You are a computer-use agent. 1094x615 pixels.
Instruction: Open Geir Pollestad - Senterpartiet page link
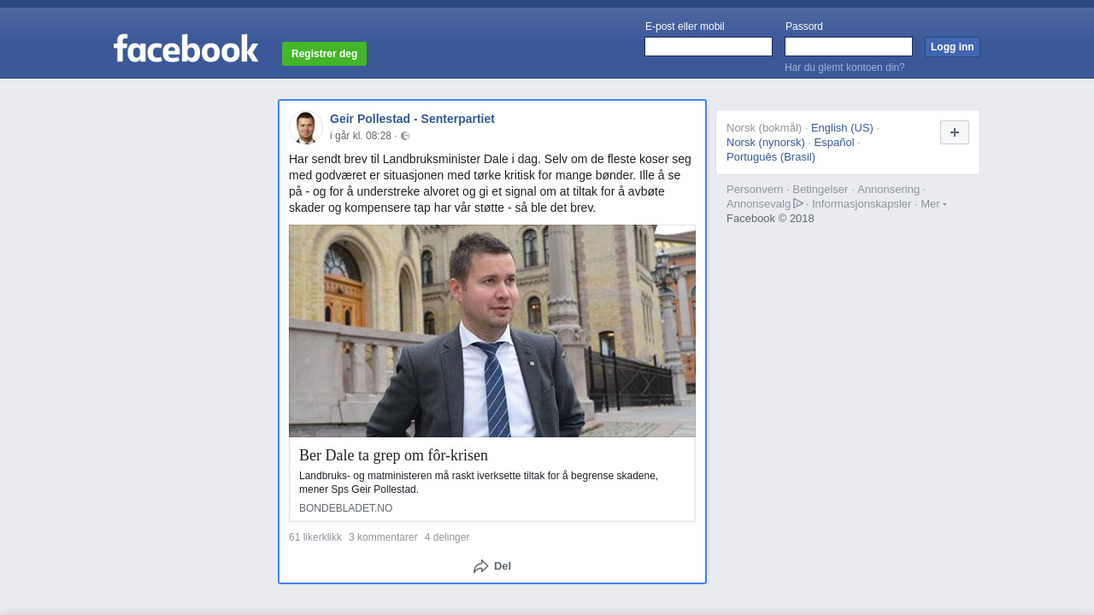coord(412,119)
